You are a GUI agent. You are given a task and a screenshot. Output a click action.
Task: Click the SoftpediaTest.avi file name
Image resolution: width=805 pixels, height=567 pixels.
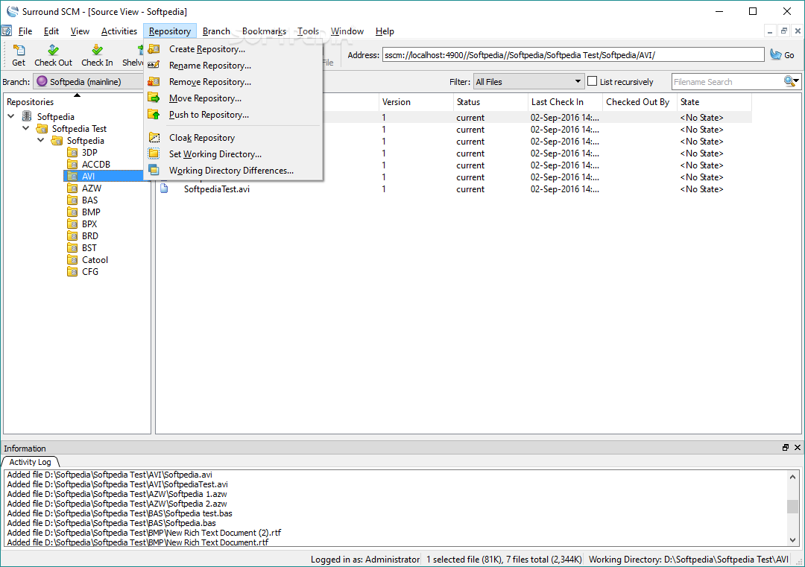[217, 189]
